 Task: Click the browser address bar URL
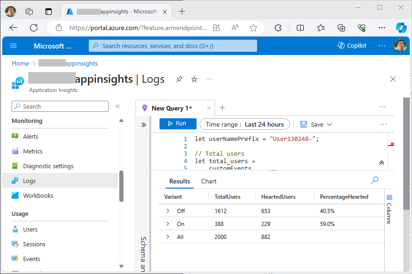point(138,28)
